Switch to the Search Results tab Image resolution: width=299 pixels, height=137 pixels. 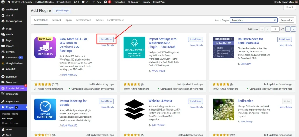tap(41, 20)
